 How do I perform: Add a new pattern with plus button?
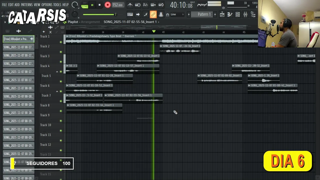(215, 14)
